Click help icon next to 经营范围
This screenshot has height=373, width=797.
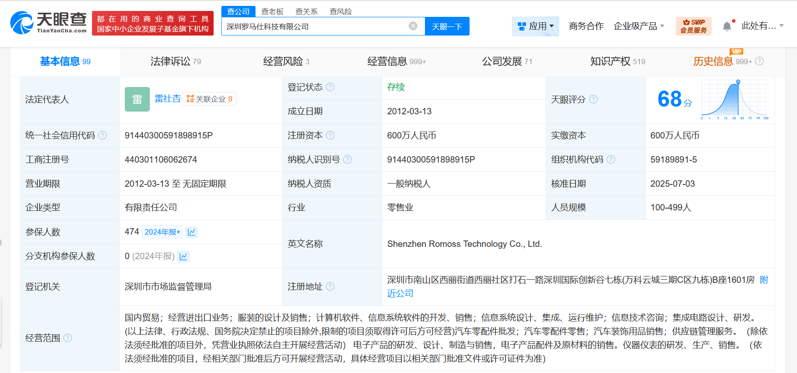coord(68,338)
